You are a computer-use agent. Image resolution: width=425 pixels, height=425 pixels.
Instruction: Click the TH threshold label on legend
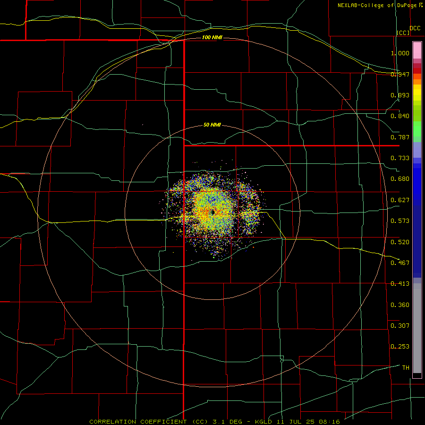[x=406, y=368]
